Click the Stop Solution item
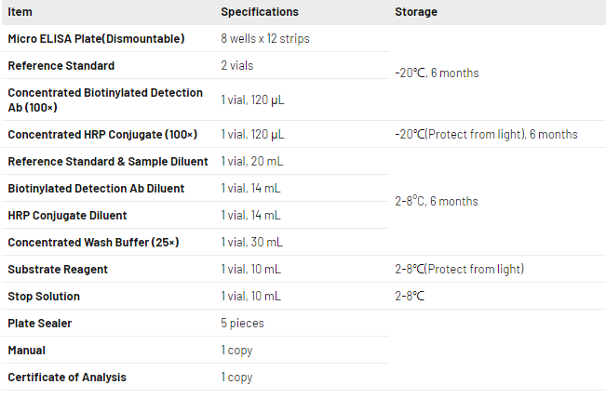The width and height of the screenshot is (606, 398). coord(44,297)
